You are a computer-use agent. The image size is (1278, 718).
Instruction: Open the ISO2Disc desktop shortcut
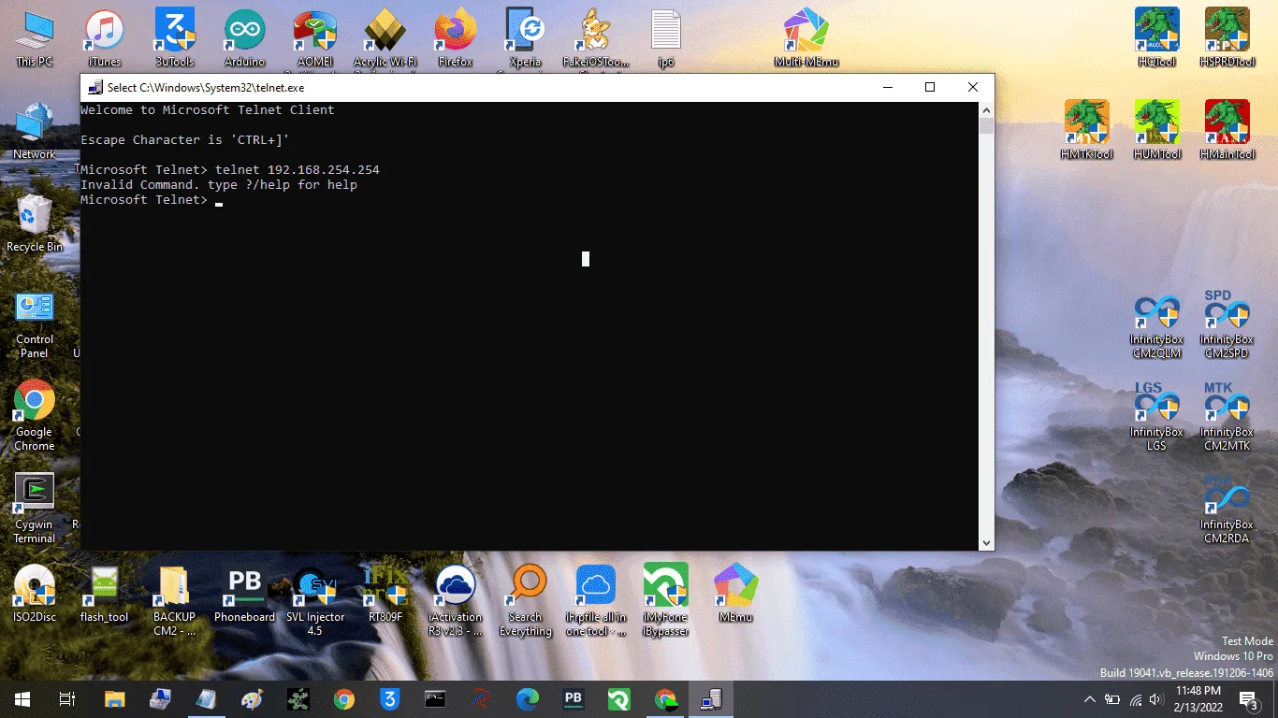(x=35, y=594)
